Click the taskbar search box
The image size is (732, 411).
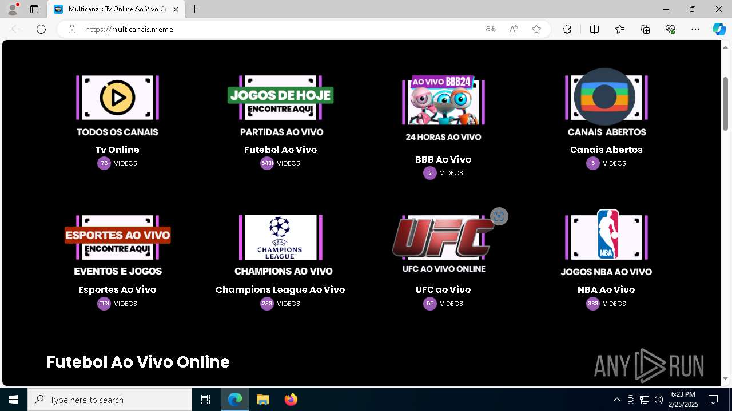(x=110, y=400)
